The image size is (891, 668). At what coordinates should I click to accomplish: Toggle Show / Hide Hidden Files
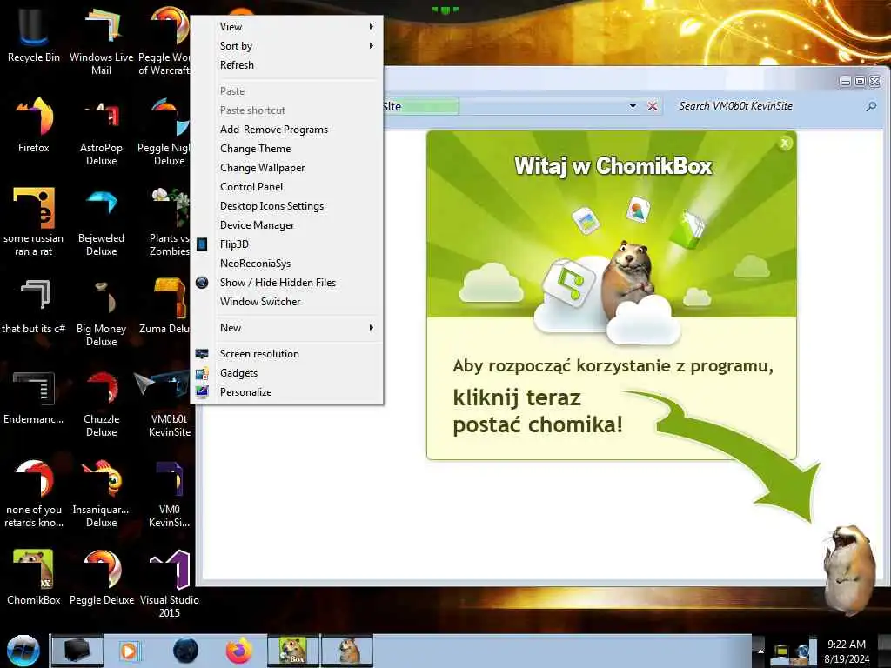[287, 283]
